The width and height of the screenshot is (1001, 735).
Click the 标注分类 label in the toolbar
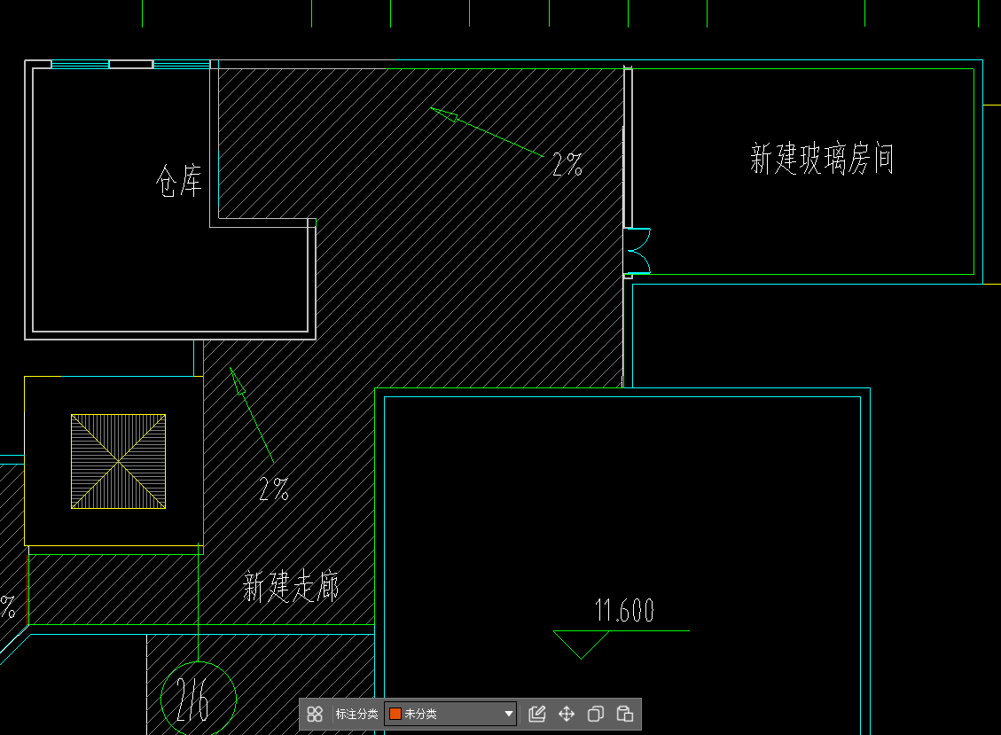(x=356, y=714)
